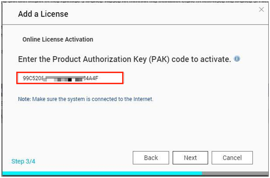
Task: Click the blurred middle section of the key
Action: (64, 78)
